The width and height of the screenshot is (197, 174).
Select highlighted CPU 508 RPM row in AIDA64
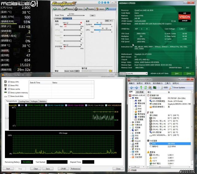[x=170, y=144]
